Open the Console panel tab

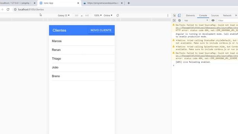(x=203, y=16)
